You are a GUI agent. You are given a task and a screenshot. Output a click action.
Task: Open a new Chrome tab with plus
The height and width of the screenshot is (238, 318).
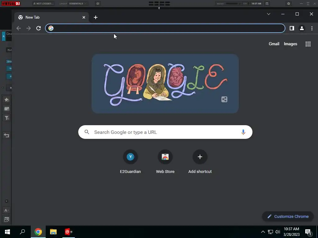coord(96,17)
